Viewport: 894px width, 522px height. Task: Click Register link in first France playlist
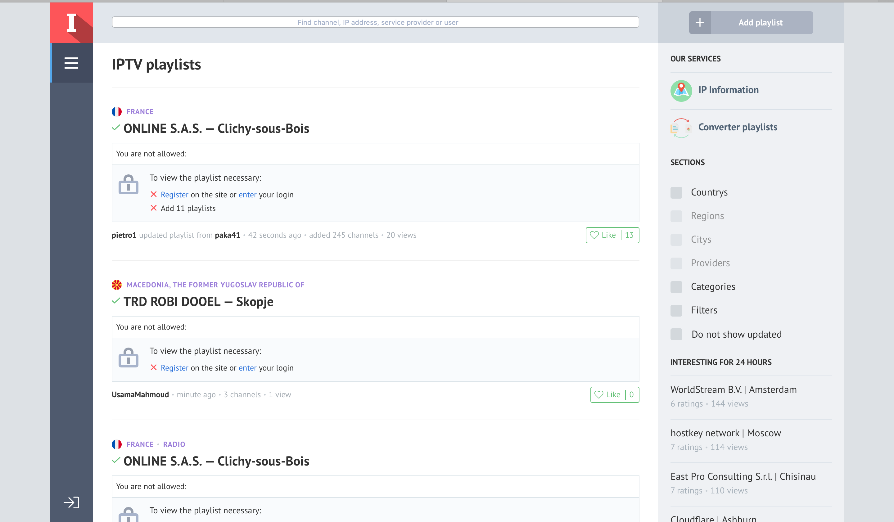[x=174, y=195]
